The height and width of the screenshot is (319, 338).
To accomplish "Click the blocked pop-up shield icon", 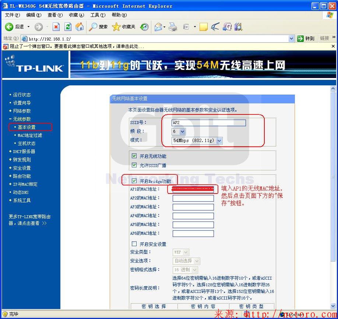I will coord(6,46).
